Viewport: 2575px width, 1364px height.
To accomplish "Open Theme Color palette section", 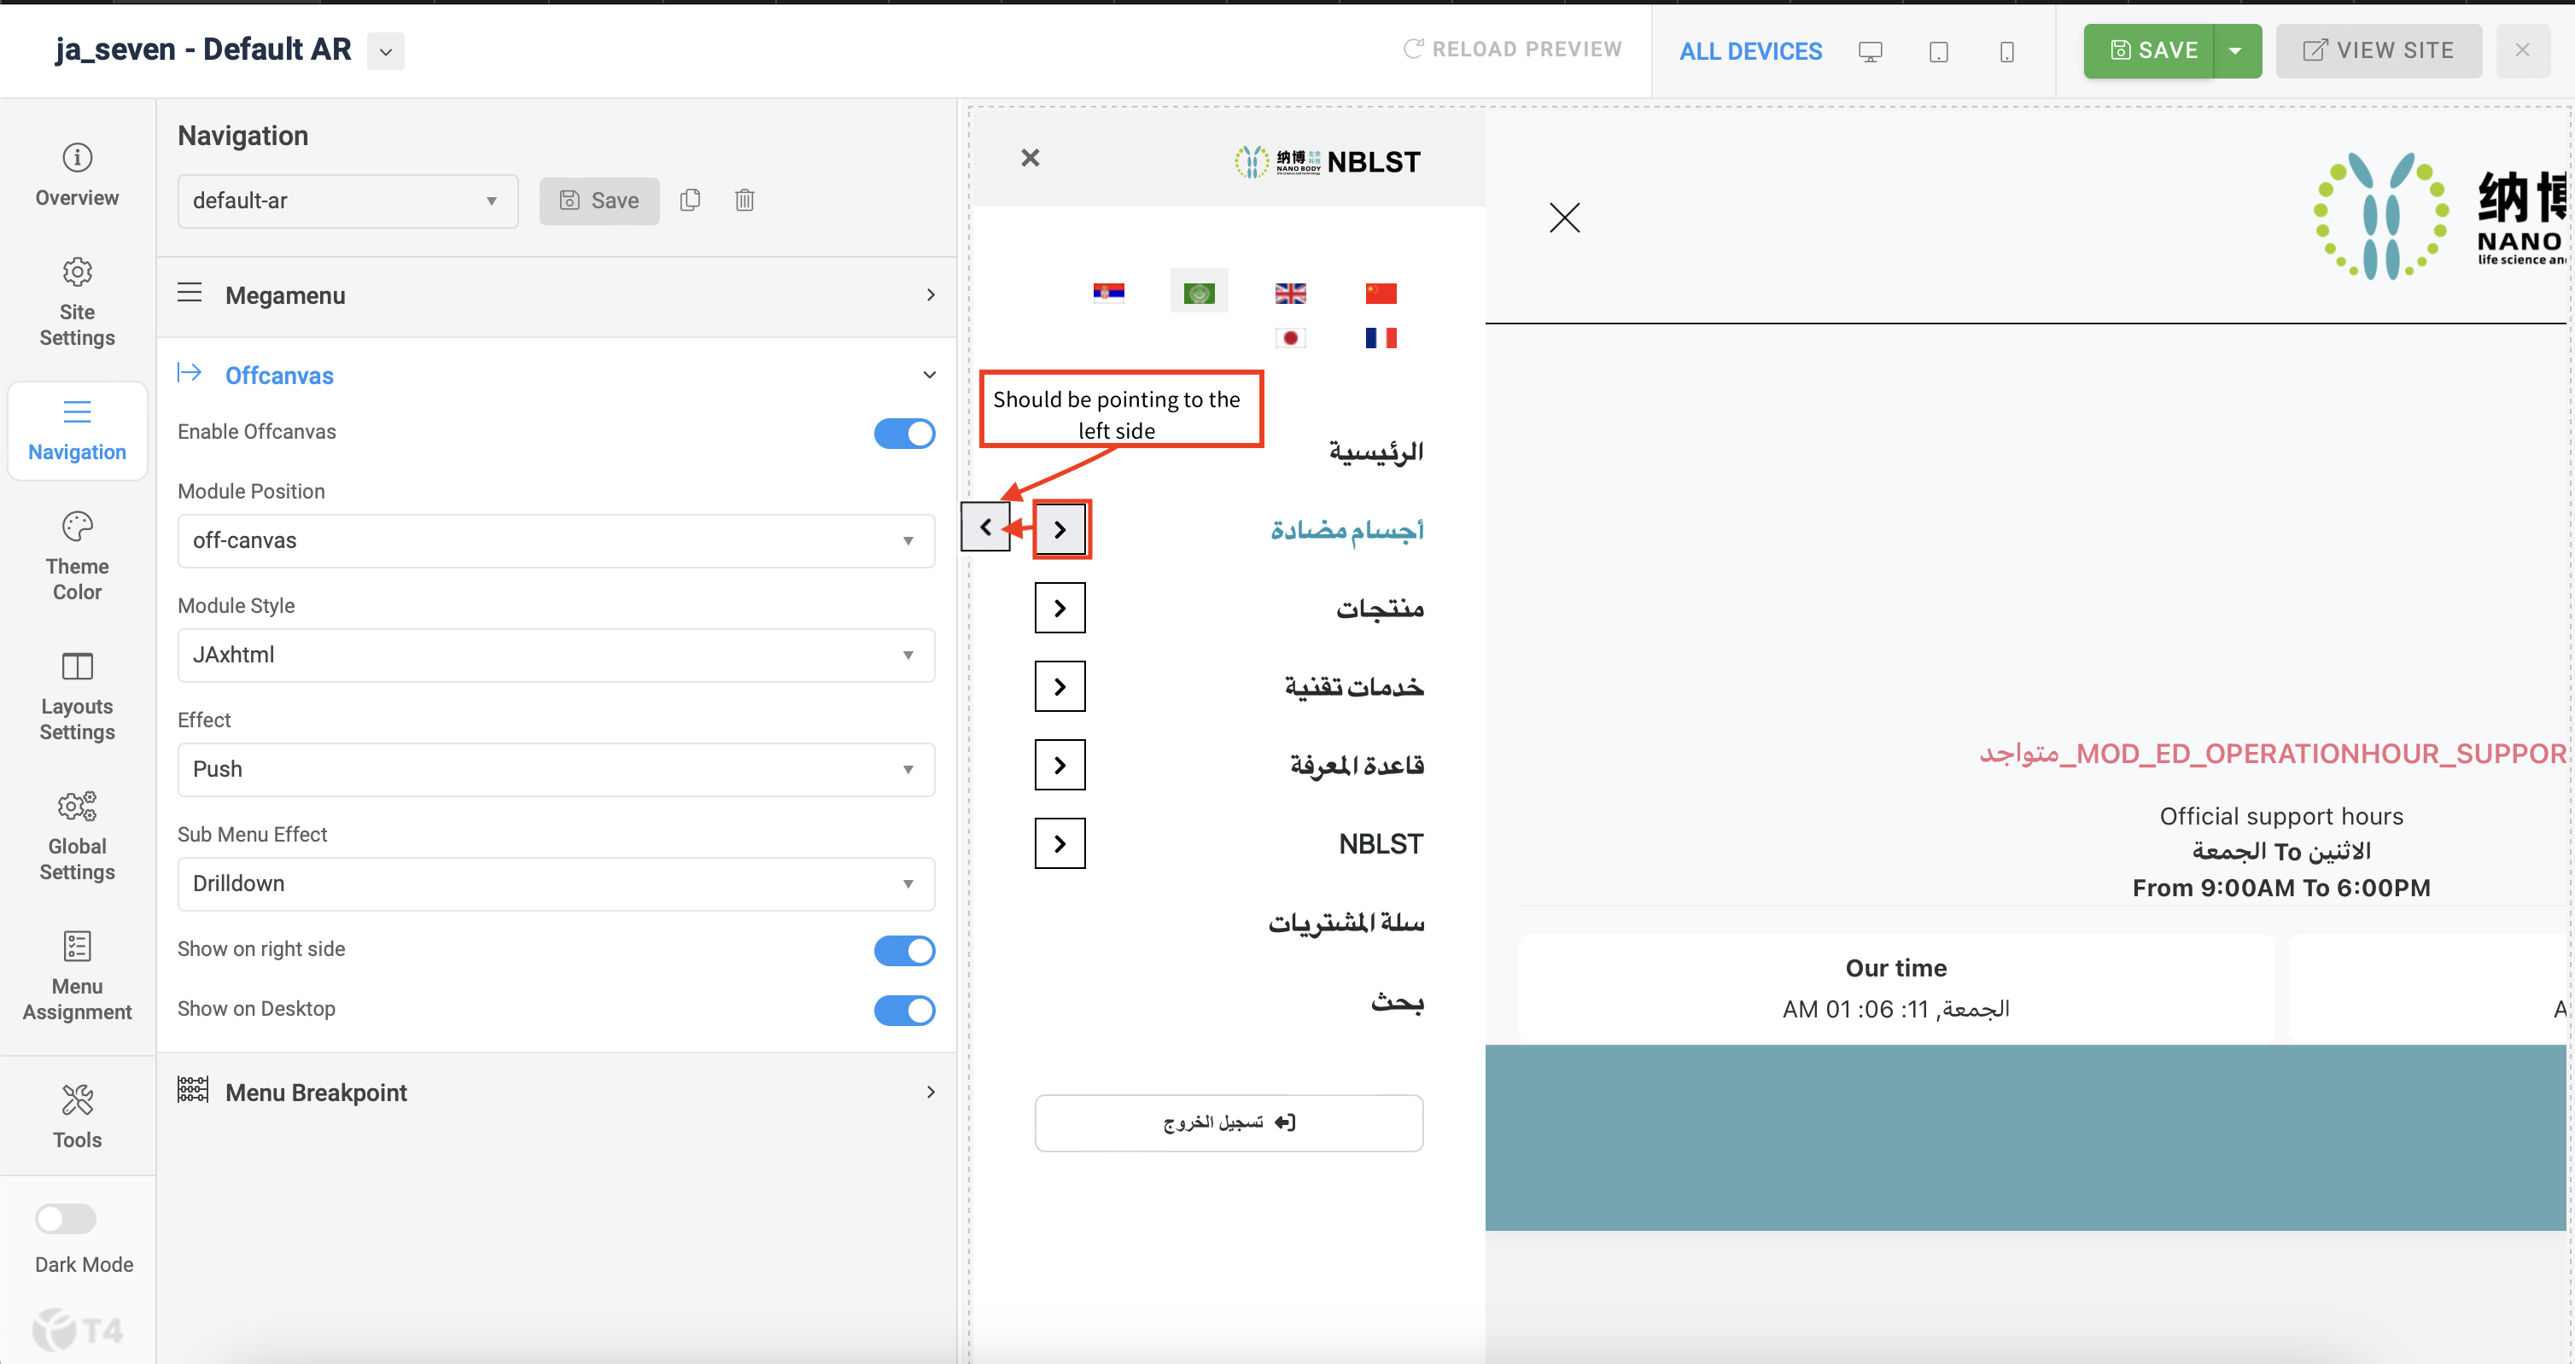I will [x=77, y=556].
